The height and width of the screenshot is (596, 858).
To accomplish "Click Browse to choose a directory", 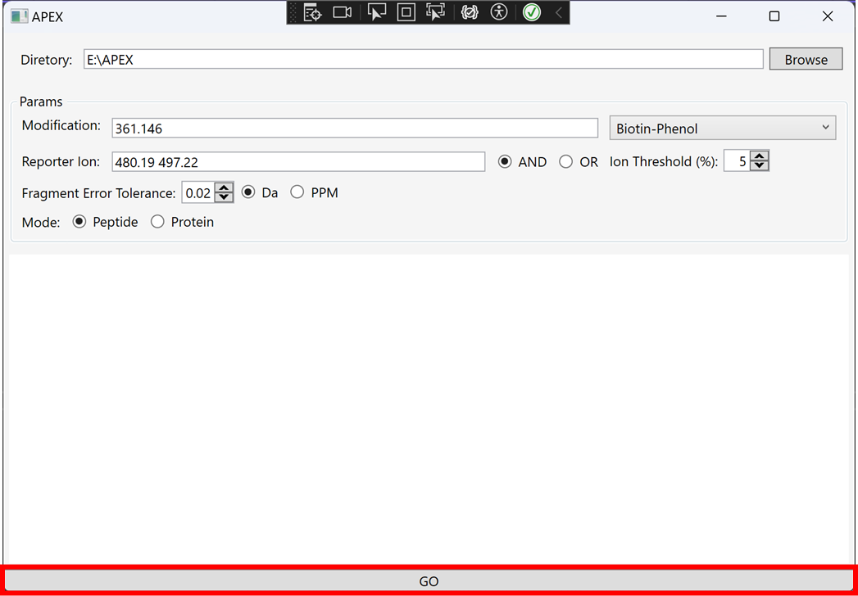I will point(806,59).
